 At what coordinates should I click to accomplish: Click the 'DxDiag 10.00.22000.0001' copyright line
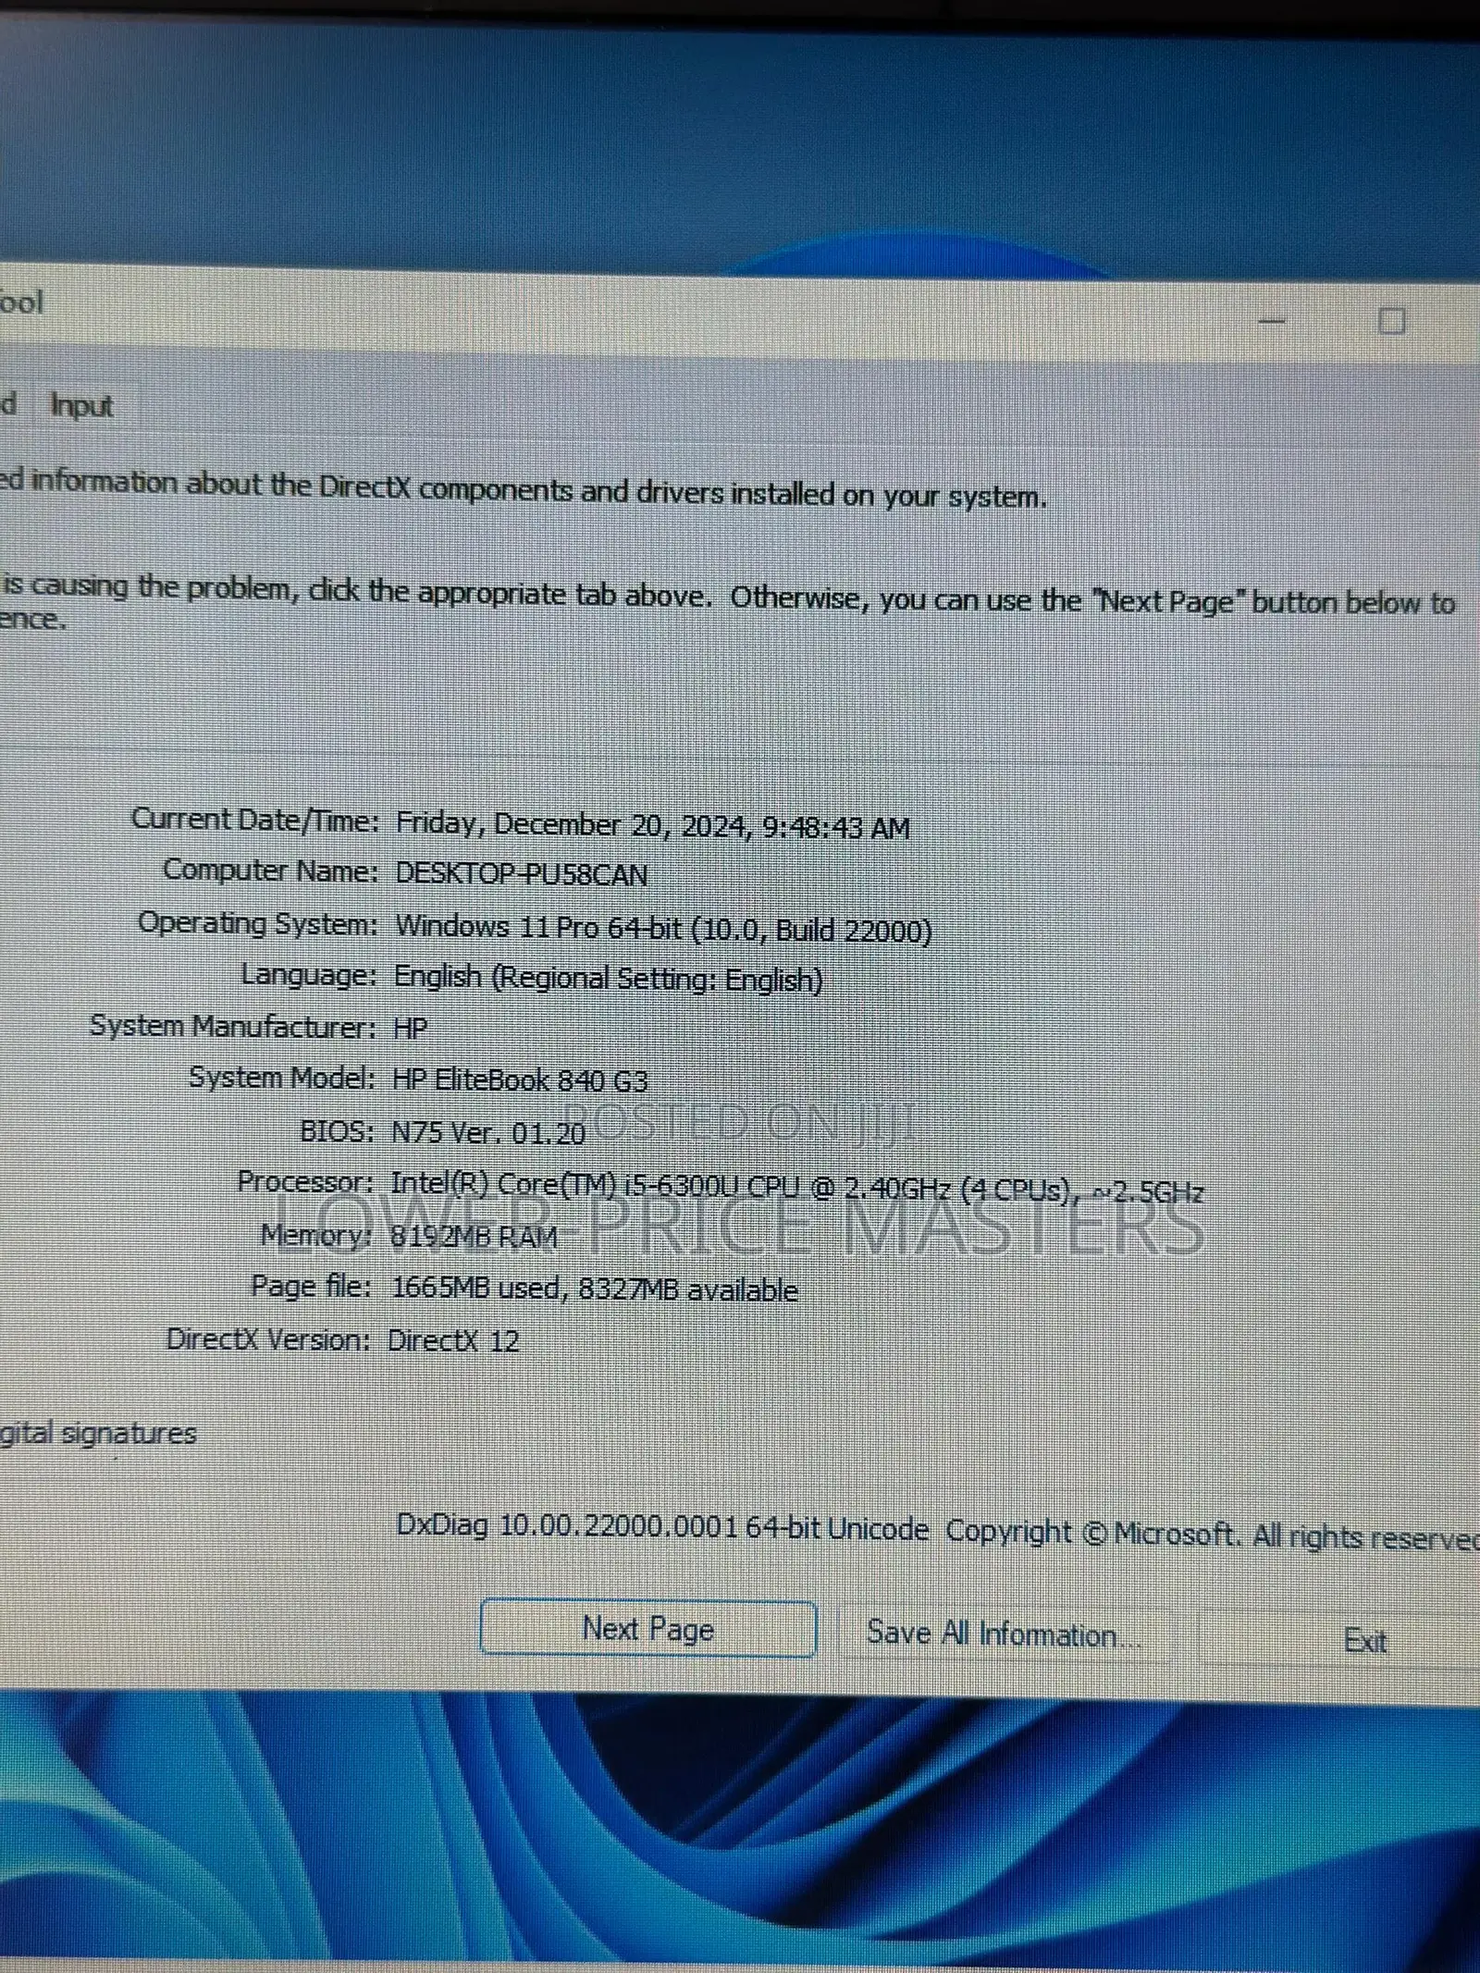(x=937, y=1529)
